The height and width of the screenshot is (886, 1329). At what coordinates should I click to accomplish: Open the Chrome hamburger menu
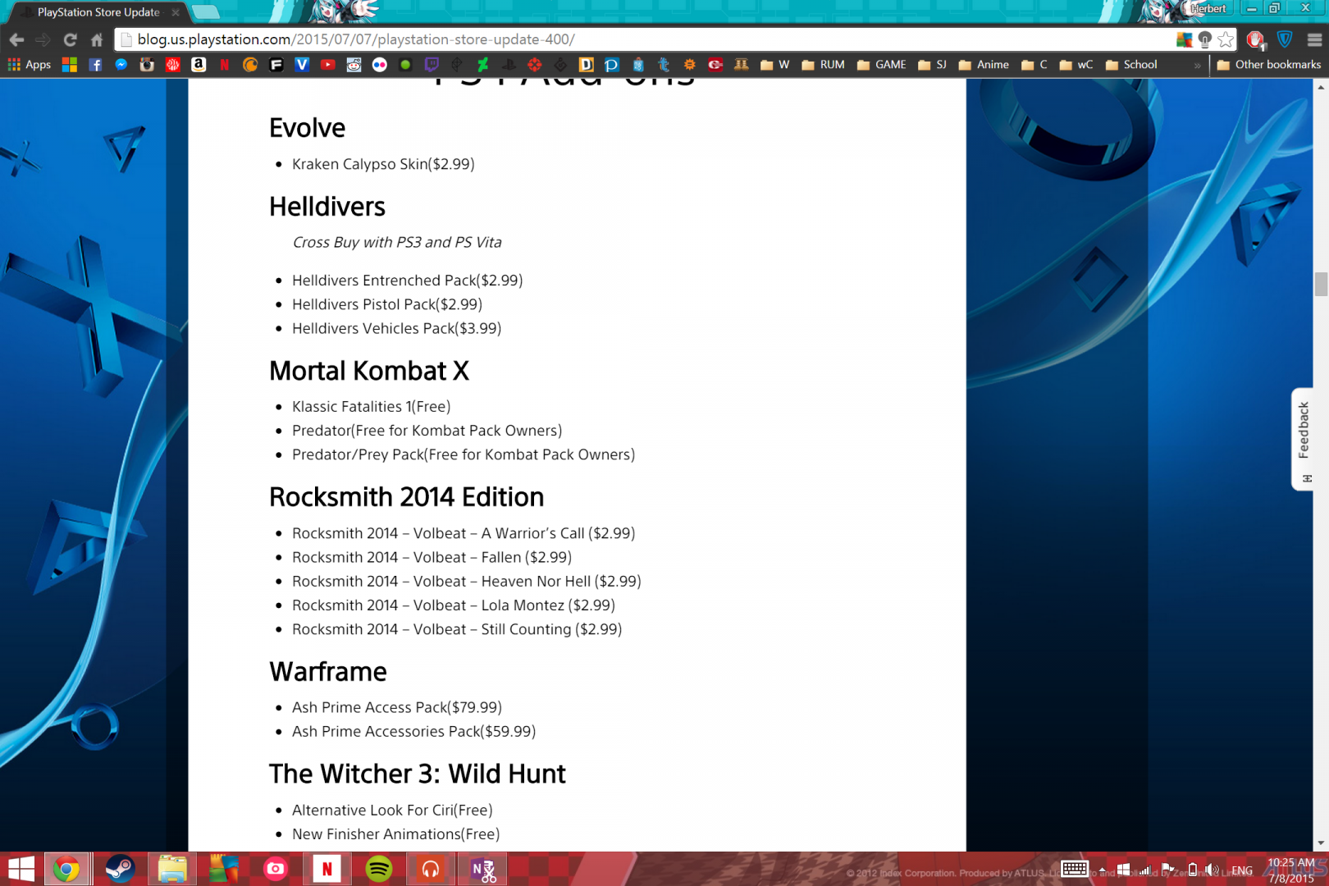1314,39
